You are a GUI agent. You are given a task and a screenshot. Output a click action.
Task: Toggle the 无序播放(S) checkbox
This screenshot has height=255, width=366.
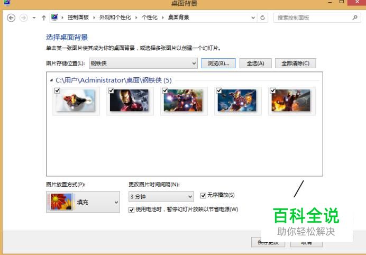203,195
